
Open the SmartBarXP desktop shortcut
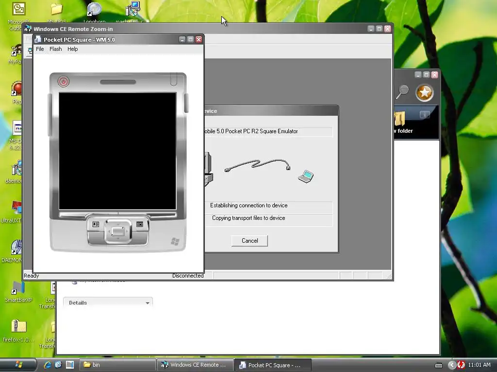(18, 292)
